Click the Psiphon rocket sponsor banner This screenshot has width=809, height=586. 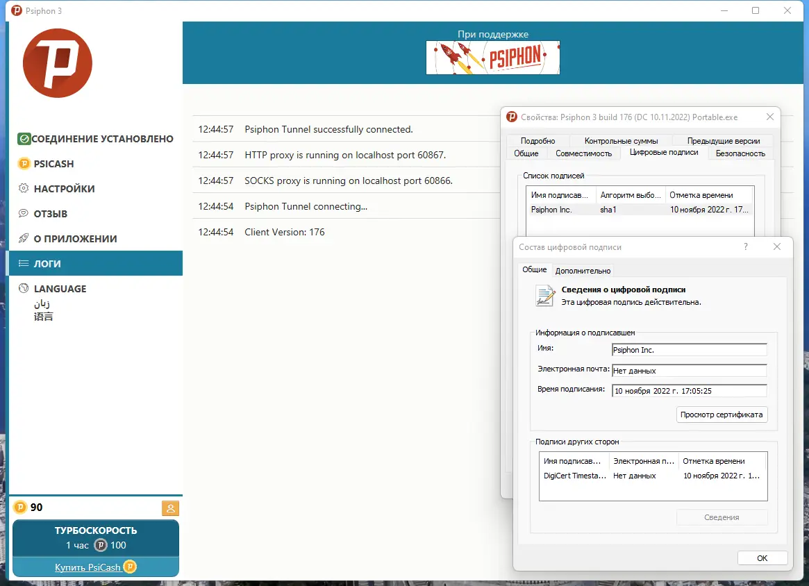pos(493,58)
